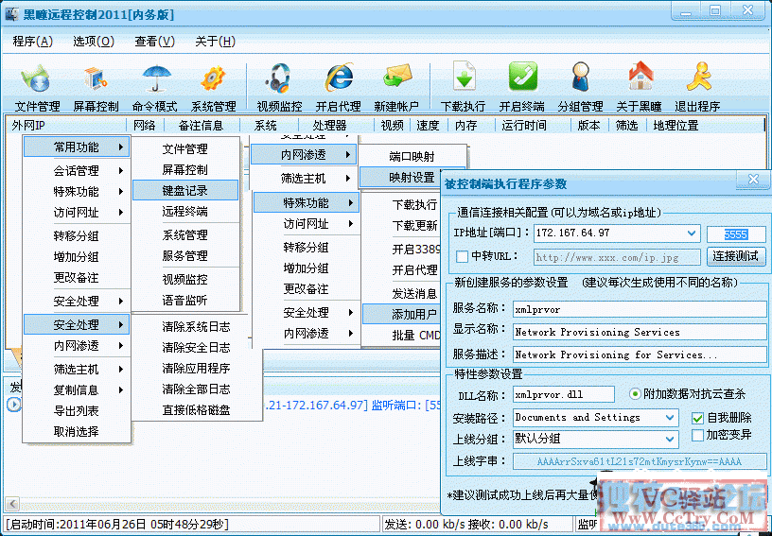Select the highlighted 映射设置 entry
Viewport: 772px width, 536px height.
pyautogui.click(x=400, y=177)
